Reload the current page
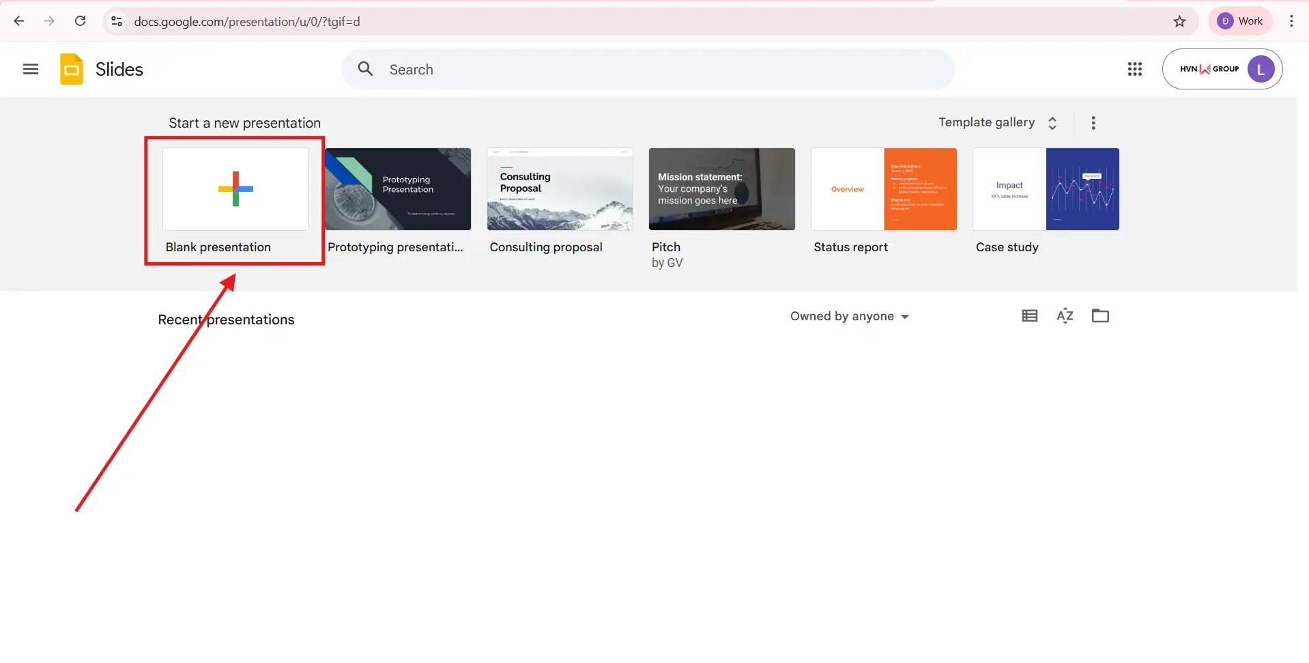The height and width of the screenshot is (663, 1309). coord(80,21)
